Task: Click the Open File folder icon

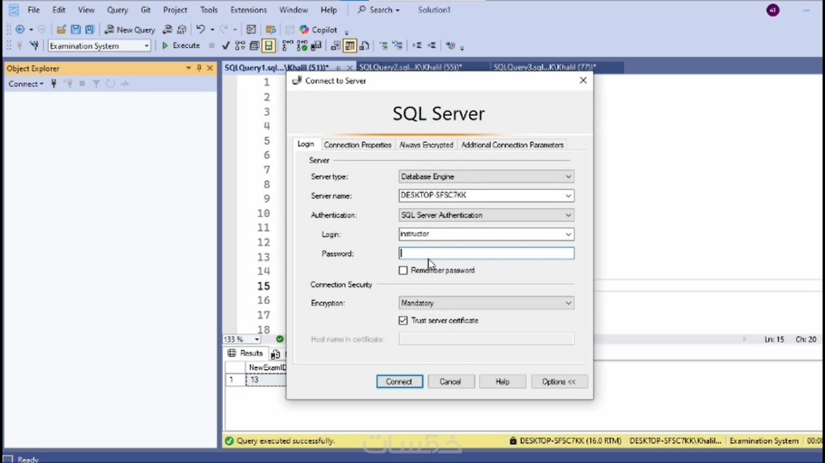Action: click(61, 30)
